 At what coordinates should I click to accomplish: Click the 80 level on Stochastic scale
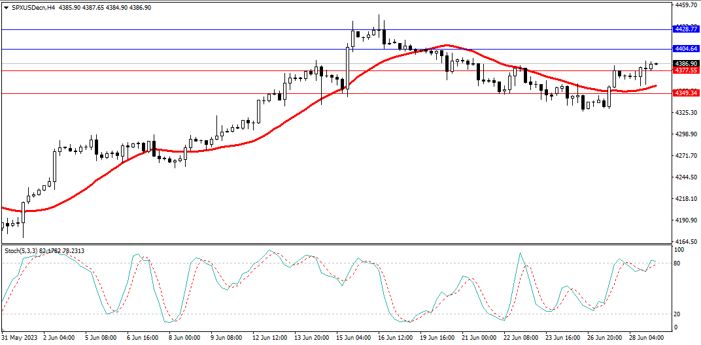[677, 263]
